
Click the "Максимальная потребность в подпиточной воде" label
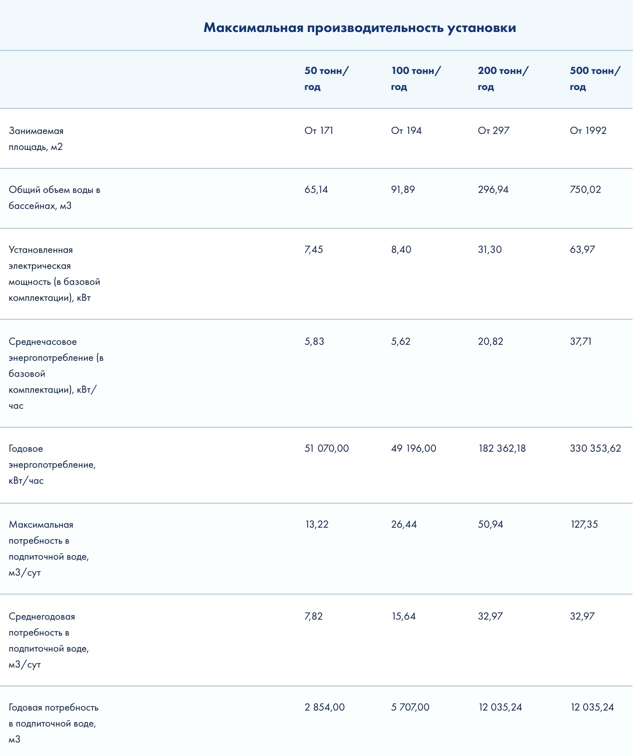pyautogui.click(x=48, y=549)
